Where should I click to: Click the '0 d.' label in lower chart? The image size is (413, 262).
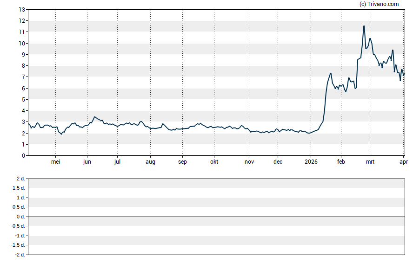pos(20,217)
